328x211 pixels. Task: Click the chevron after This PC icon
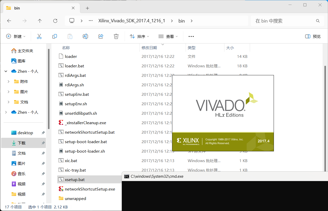[81, 21]
